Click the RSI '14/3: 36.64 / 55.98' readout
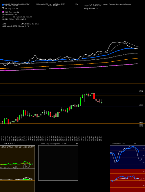Image resolution: width=145 pixels, height=192 pixels. 23,17
